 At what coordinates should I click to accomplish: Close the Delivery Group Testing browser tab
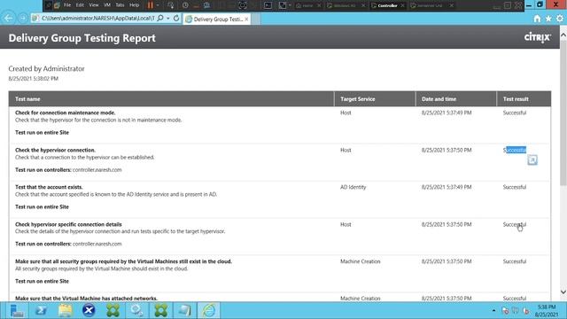click(246, 19)
